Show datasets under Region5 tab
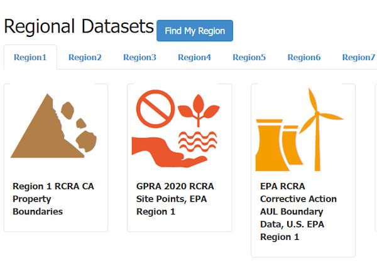Image resolution: width=377 pixels, height=270 pixels. coord(249,57)
